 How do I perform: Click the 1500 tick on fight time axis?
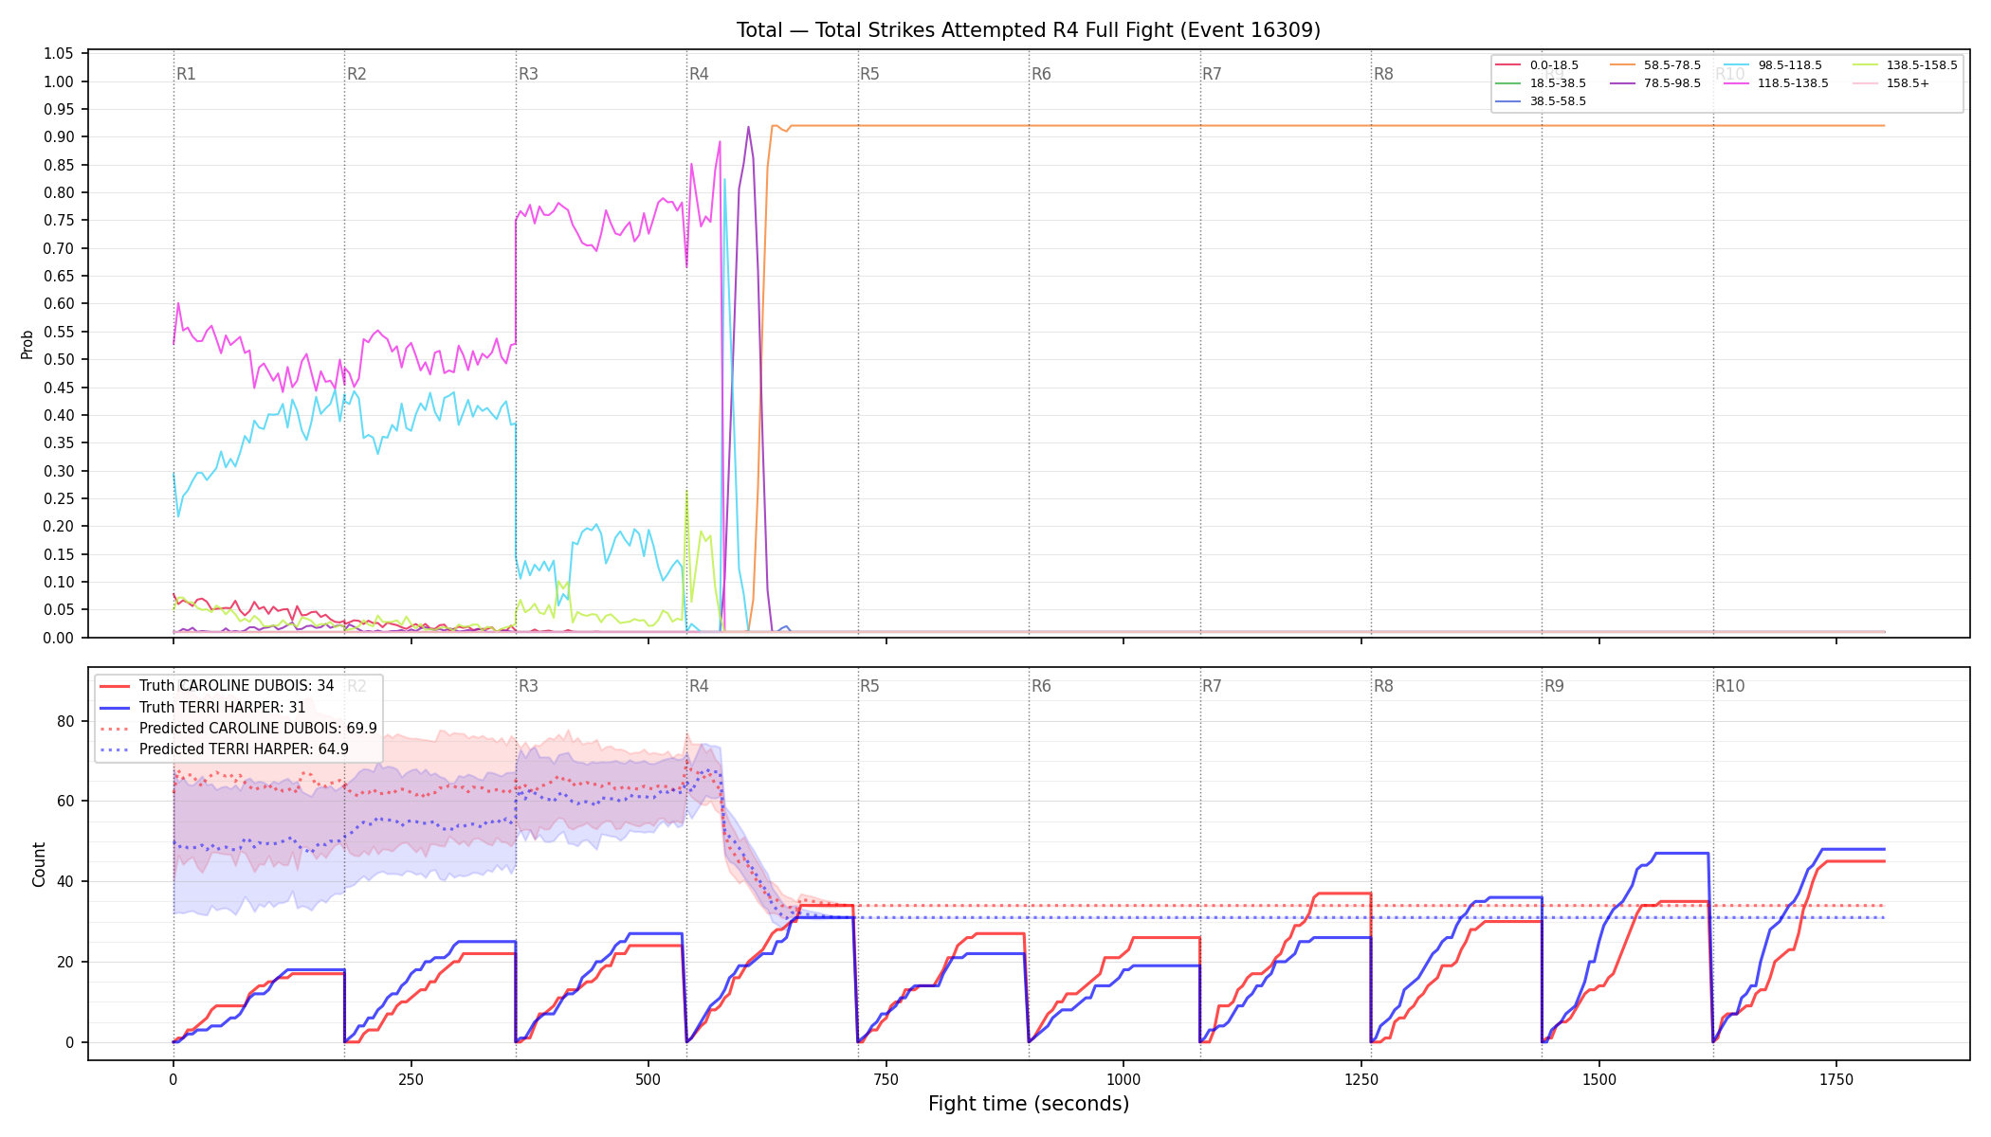[1599, 1079]
